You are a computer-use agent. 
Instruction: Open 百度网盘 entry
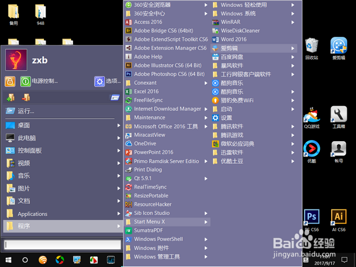coord(254,57)
